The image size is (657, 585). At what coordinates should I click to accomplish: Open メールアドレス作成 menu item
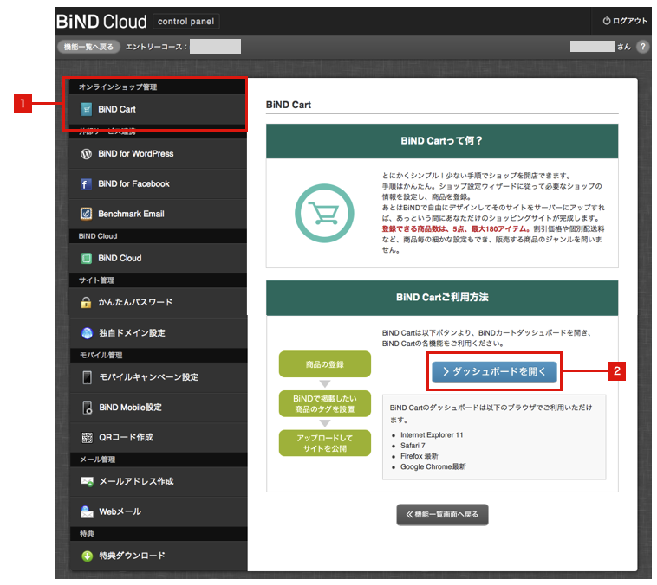[x=159, y=482]
